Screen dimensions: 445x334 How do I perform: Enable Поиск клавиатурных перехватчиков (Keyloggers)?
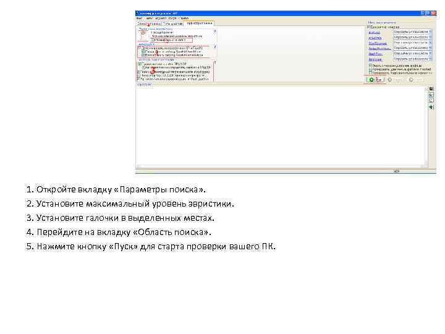(139, 72)
